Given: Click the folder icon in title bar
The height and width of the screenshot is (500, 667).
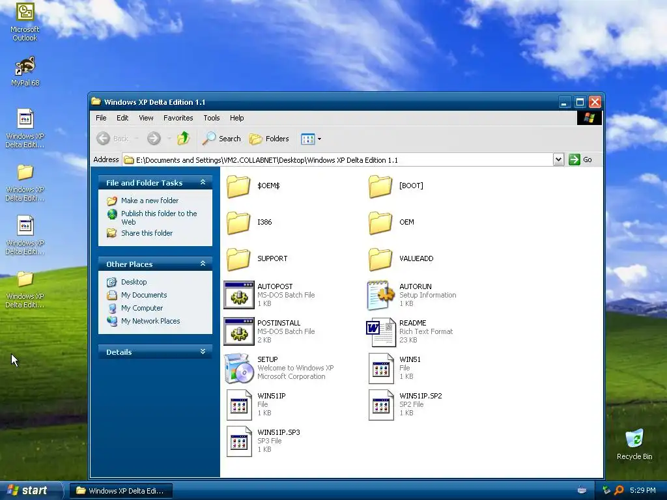Looking at the screenshot, I should point(96,102).
